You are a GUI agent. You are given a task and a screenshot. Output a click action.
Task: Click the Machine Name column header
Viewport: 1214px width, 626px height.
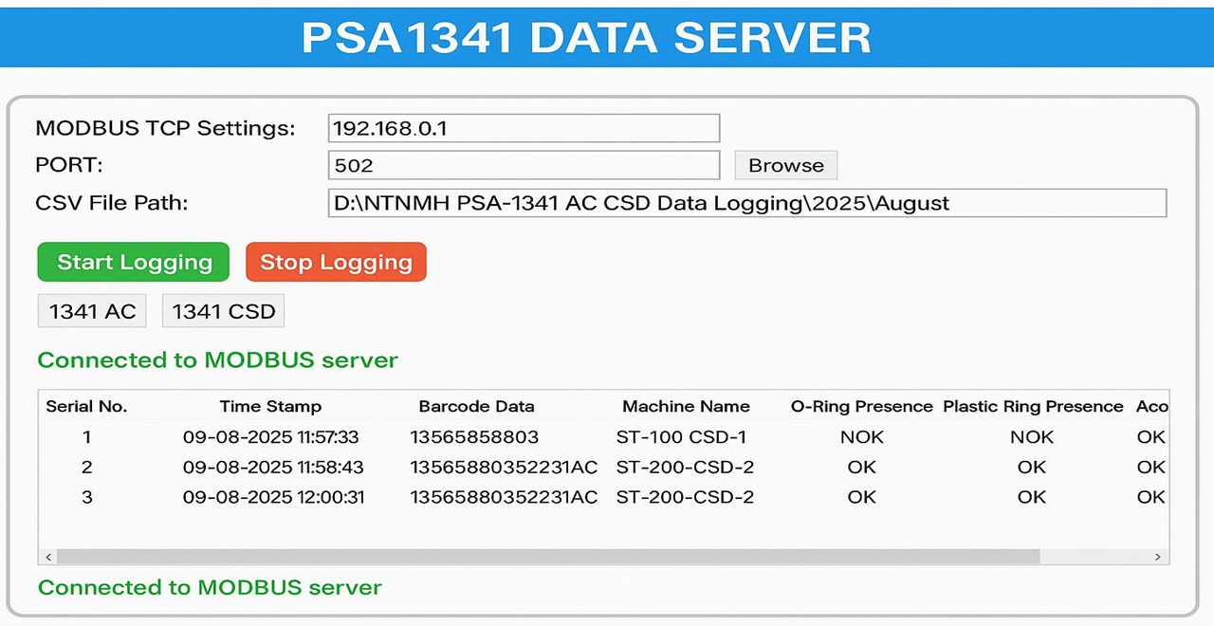(x=686, y=406)
